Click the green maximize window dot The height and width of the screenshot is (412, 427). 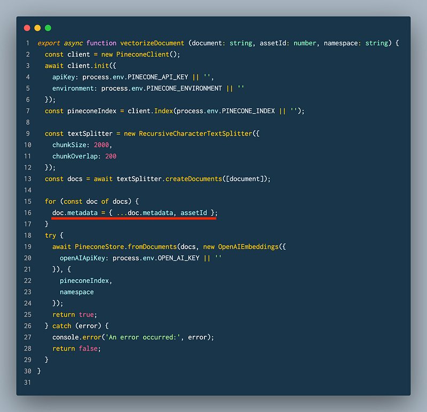48,28
